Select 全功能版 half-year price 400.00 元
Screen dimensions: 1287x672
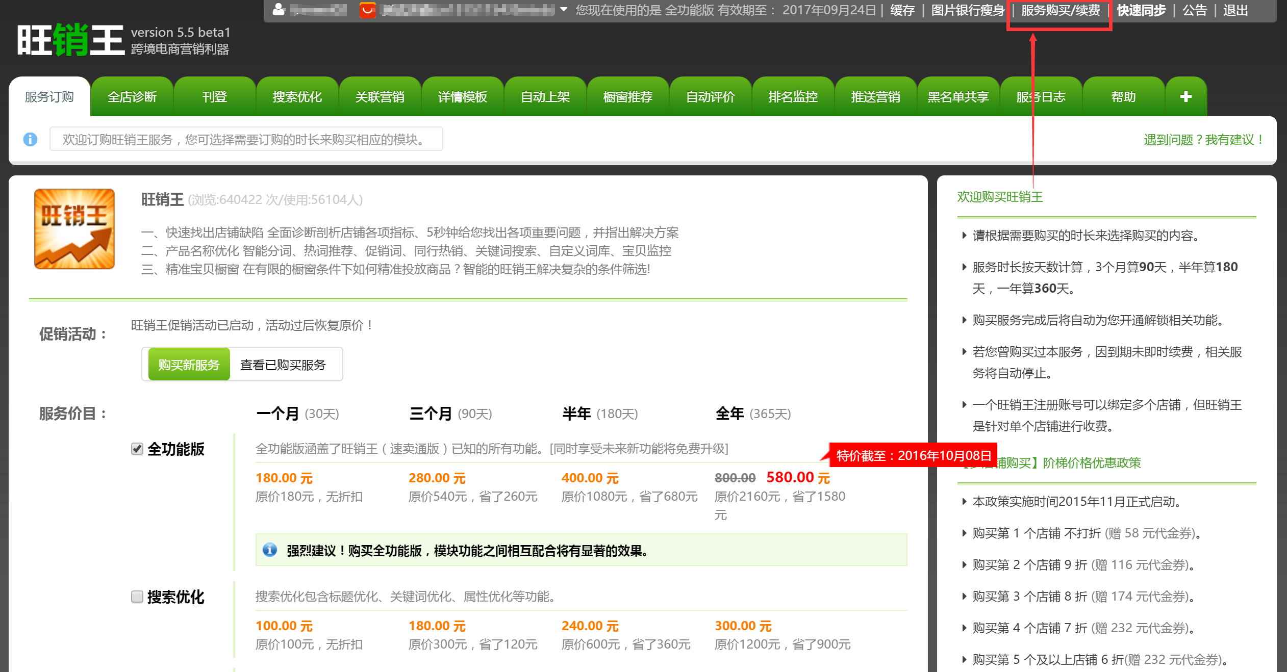[x=590, y=478]
